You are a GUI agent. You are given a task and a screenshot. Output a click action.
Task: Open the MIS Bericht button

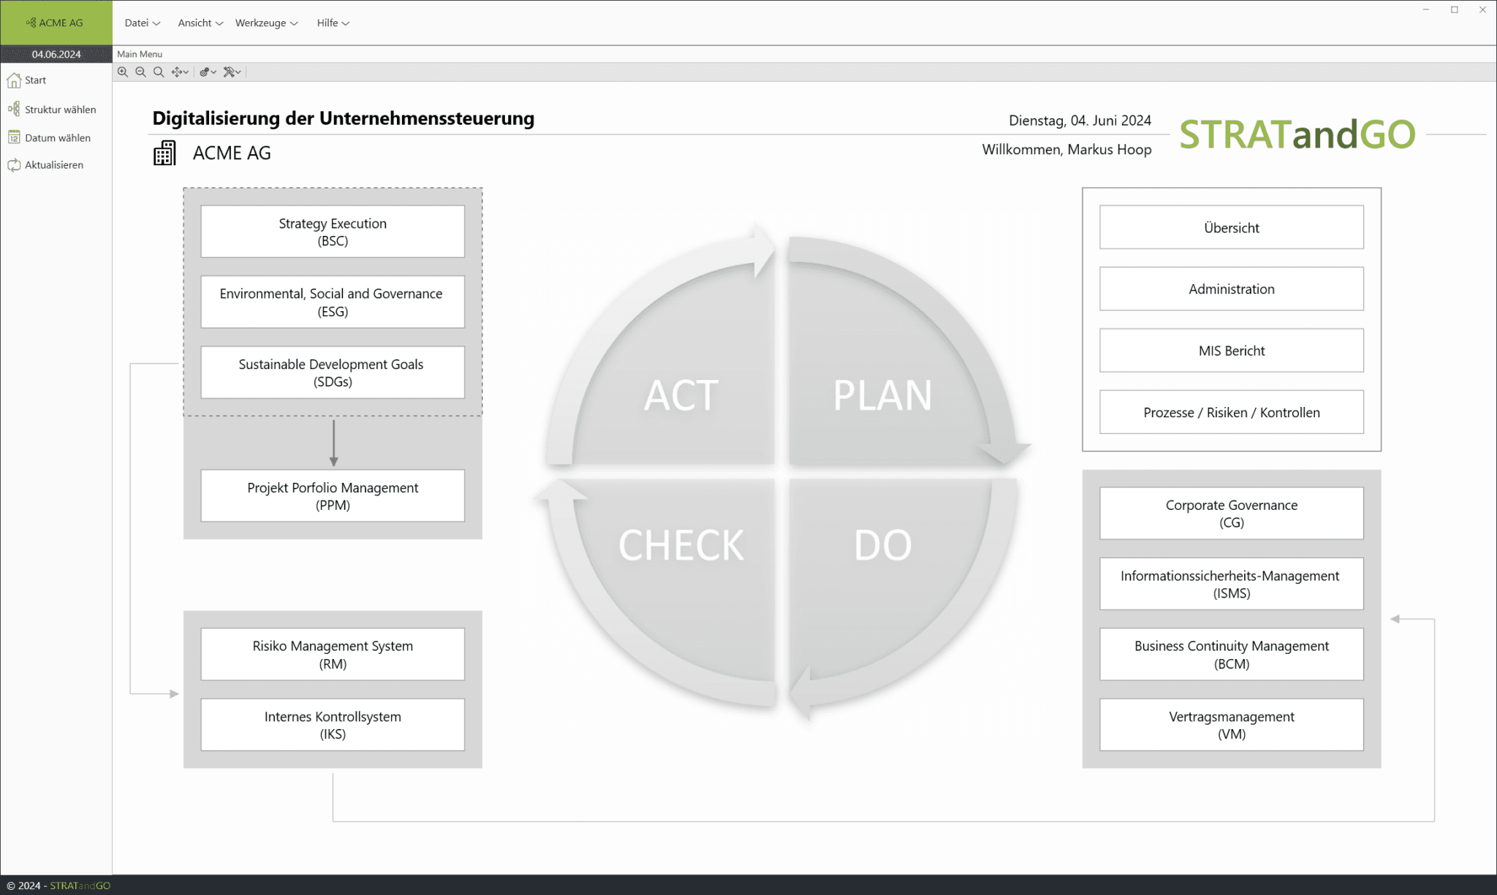click(x=1231, y=351)
